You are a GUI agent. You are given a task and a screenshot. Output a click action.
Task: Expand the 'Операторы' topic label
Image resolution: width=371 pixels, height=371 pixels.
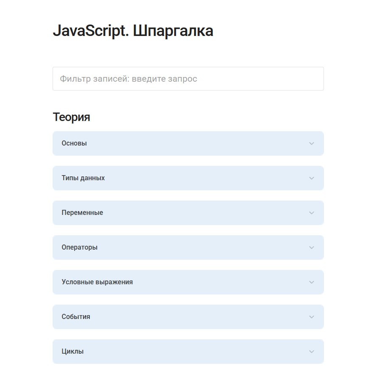(79, 247)
